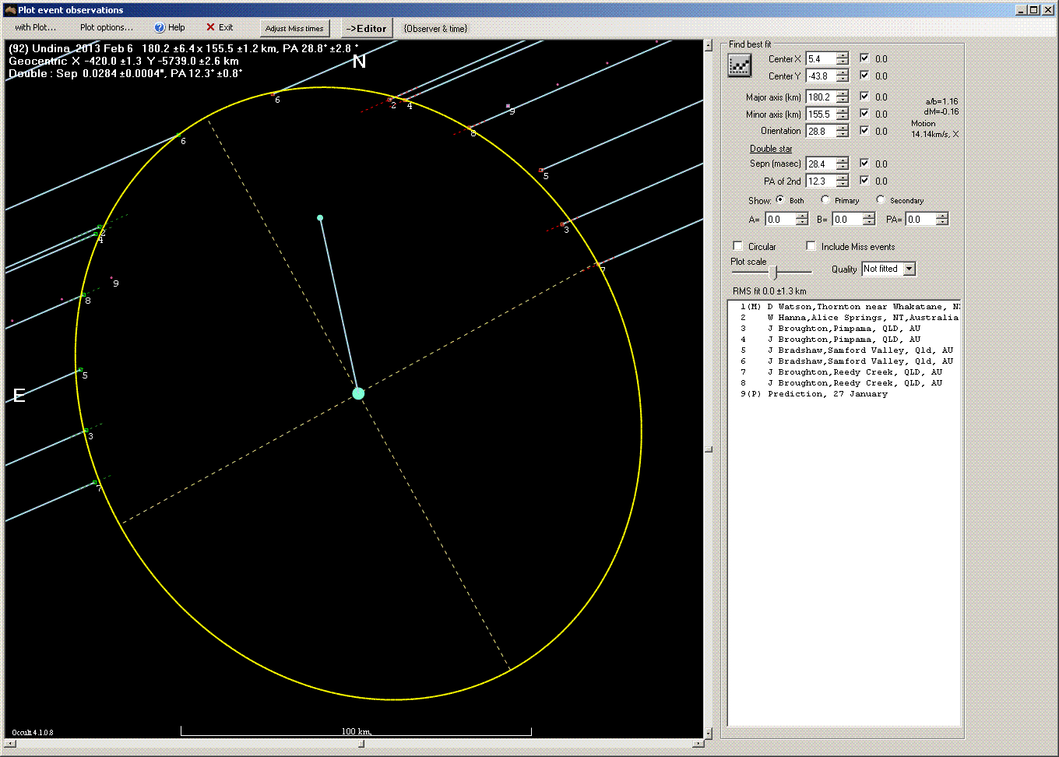1059x757 pixels.
Task: Enable the Circular checkbox
Action: (x=738, y=246)
